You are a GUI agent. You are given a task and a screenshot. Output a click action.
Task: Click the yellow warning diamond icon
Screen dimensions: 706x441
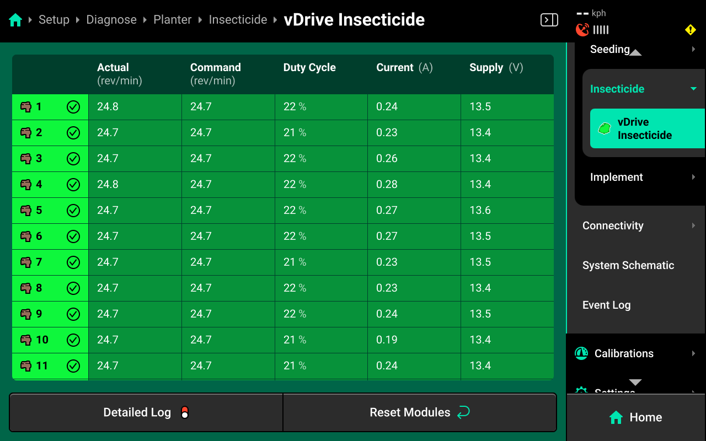(691, 30)
